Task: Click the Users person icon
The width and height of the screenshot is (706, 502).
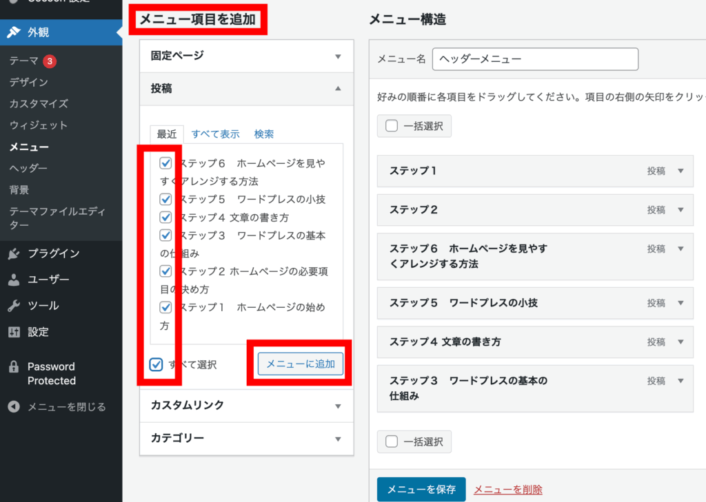Action: click(x=14, y=280)
